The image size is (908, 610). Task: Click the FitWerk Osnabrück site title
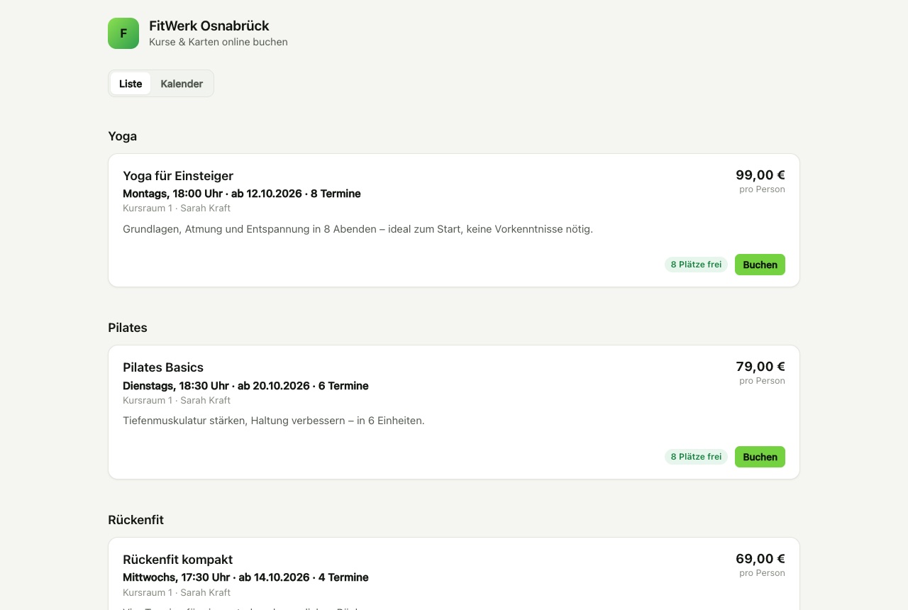[209, 26]
